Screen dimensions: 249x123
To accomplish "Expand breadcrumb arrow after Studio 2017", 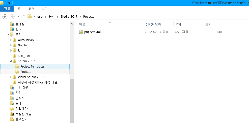I will coord(80,16).
